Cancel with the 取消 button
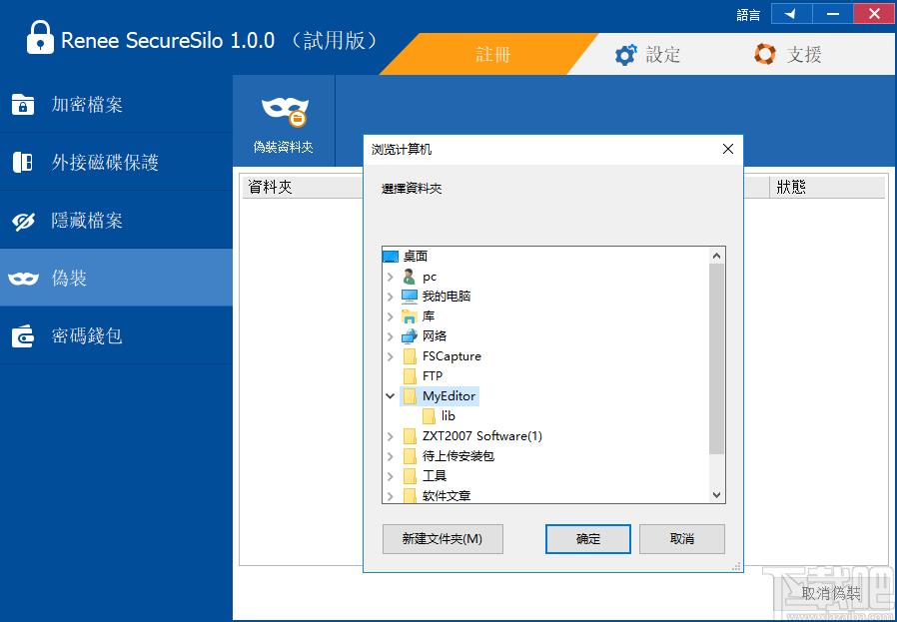Image resolution: width=897 pixels, height=622 pixels. pos(682,538)
